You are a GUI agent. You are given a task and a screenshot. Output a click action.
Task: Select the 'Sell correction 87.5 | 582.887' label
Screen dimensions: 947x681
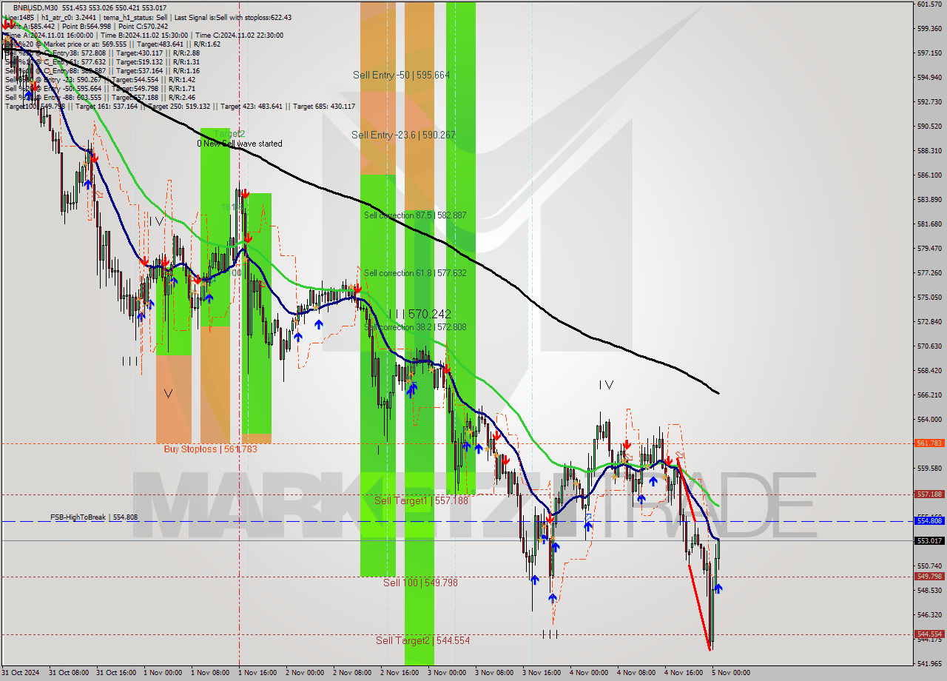tap(415, 215)
